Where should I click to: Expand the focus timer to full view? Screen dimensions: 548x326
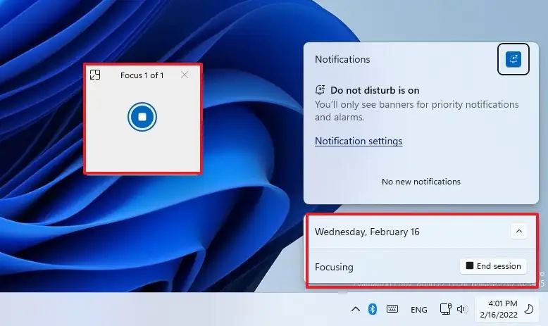pos(95,75)
